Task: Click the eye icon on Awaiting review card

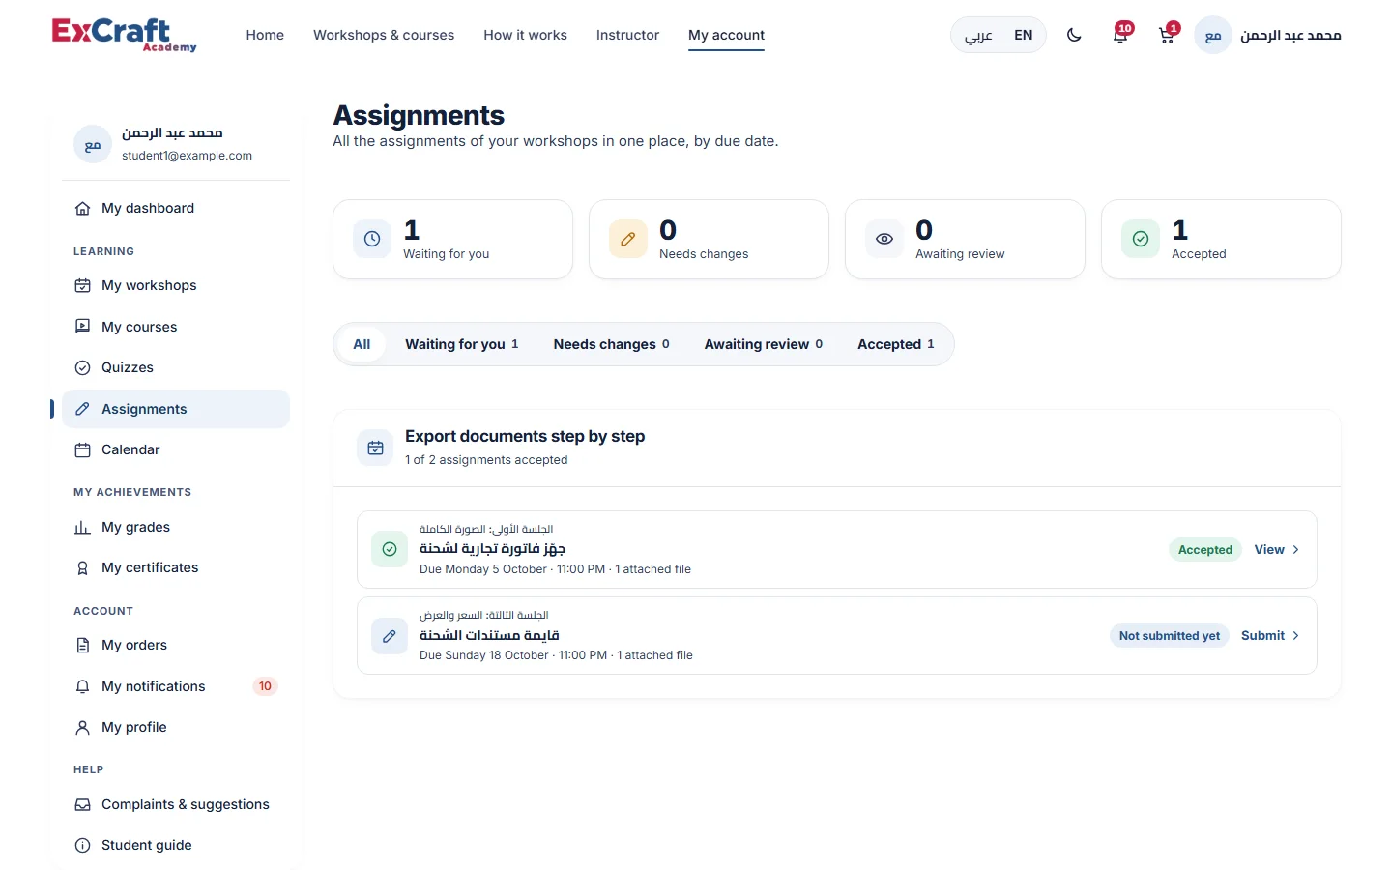Action: click(x=884, y=239)
